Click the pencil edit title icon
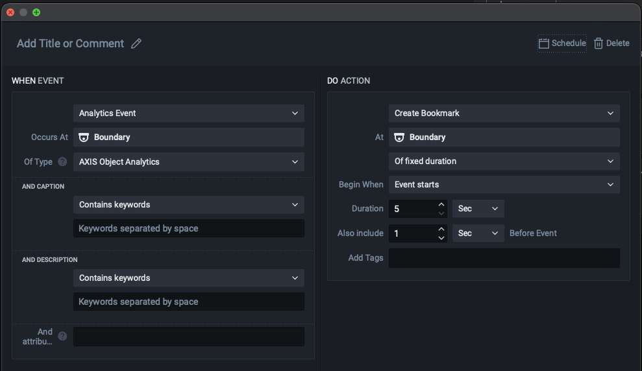The height and width of the screenshot is (371, 642). click(136, 43)
